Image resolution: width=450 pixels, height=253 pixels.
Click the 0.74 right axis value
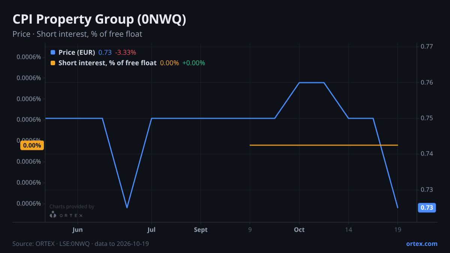[427, 154]
